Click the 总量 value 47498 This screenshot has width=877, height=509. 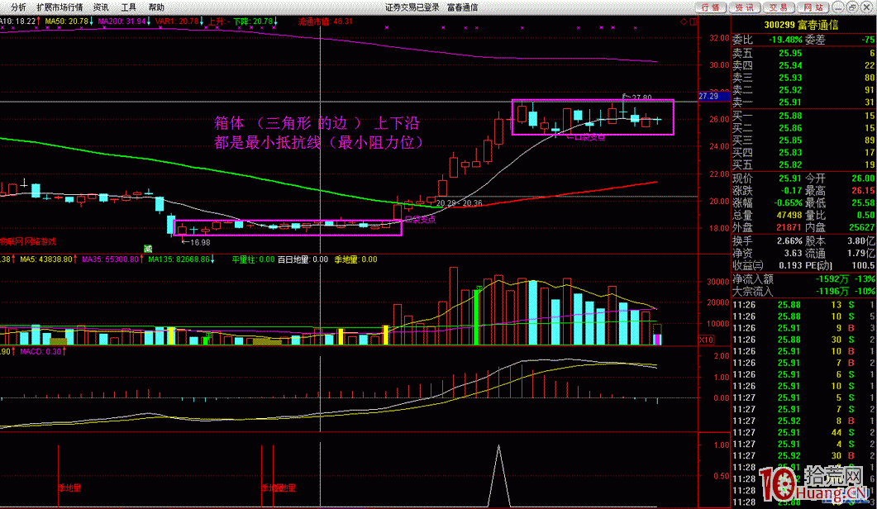789,216
